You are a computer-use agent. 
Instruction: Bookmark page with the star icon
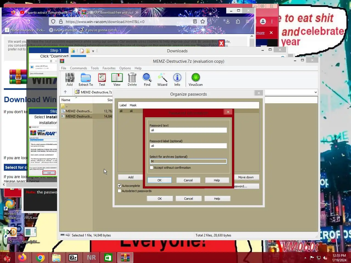pos(203,21)
